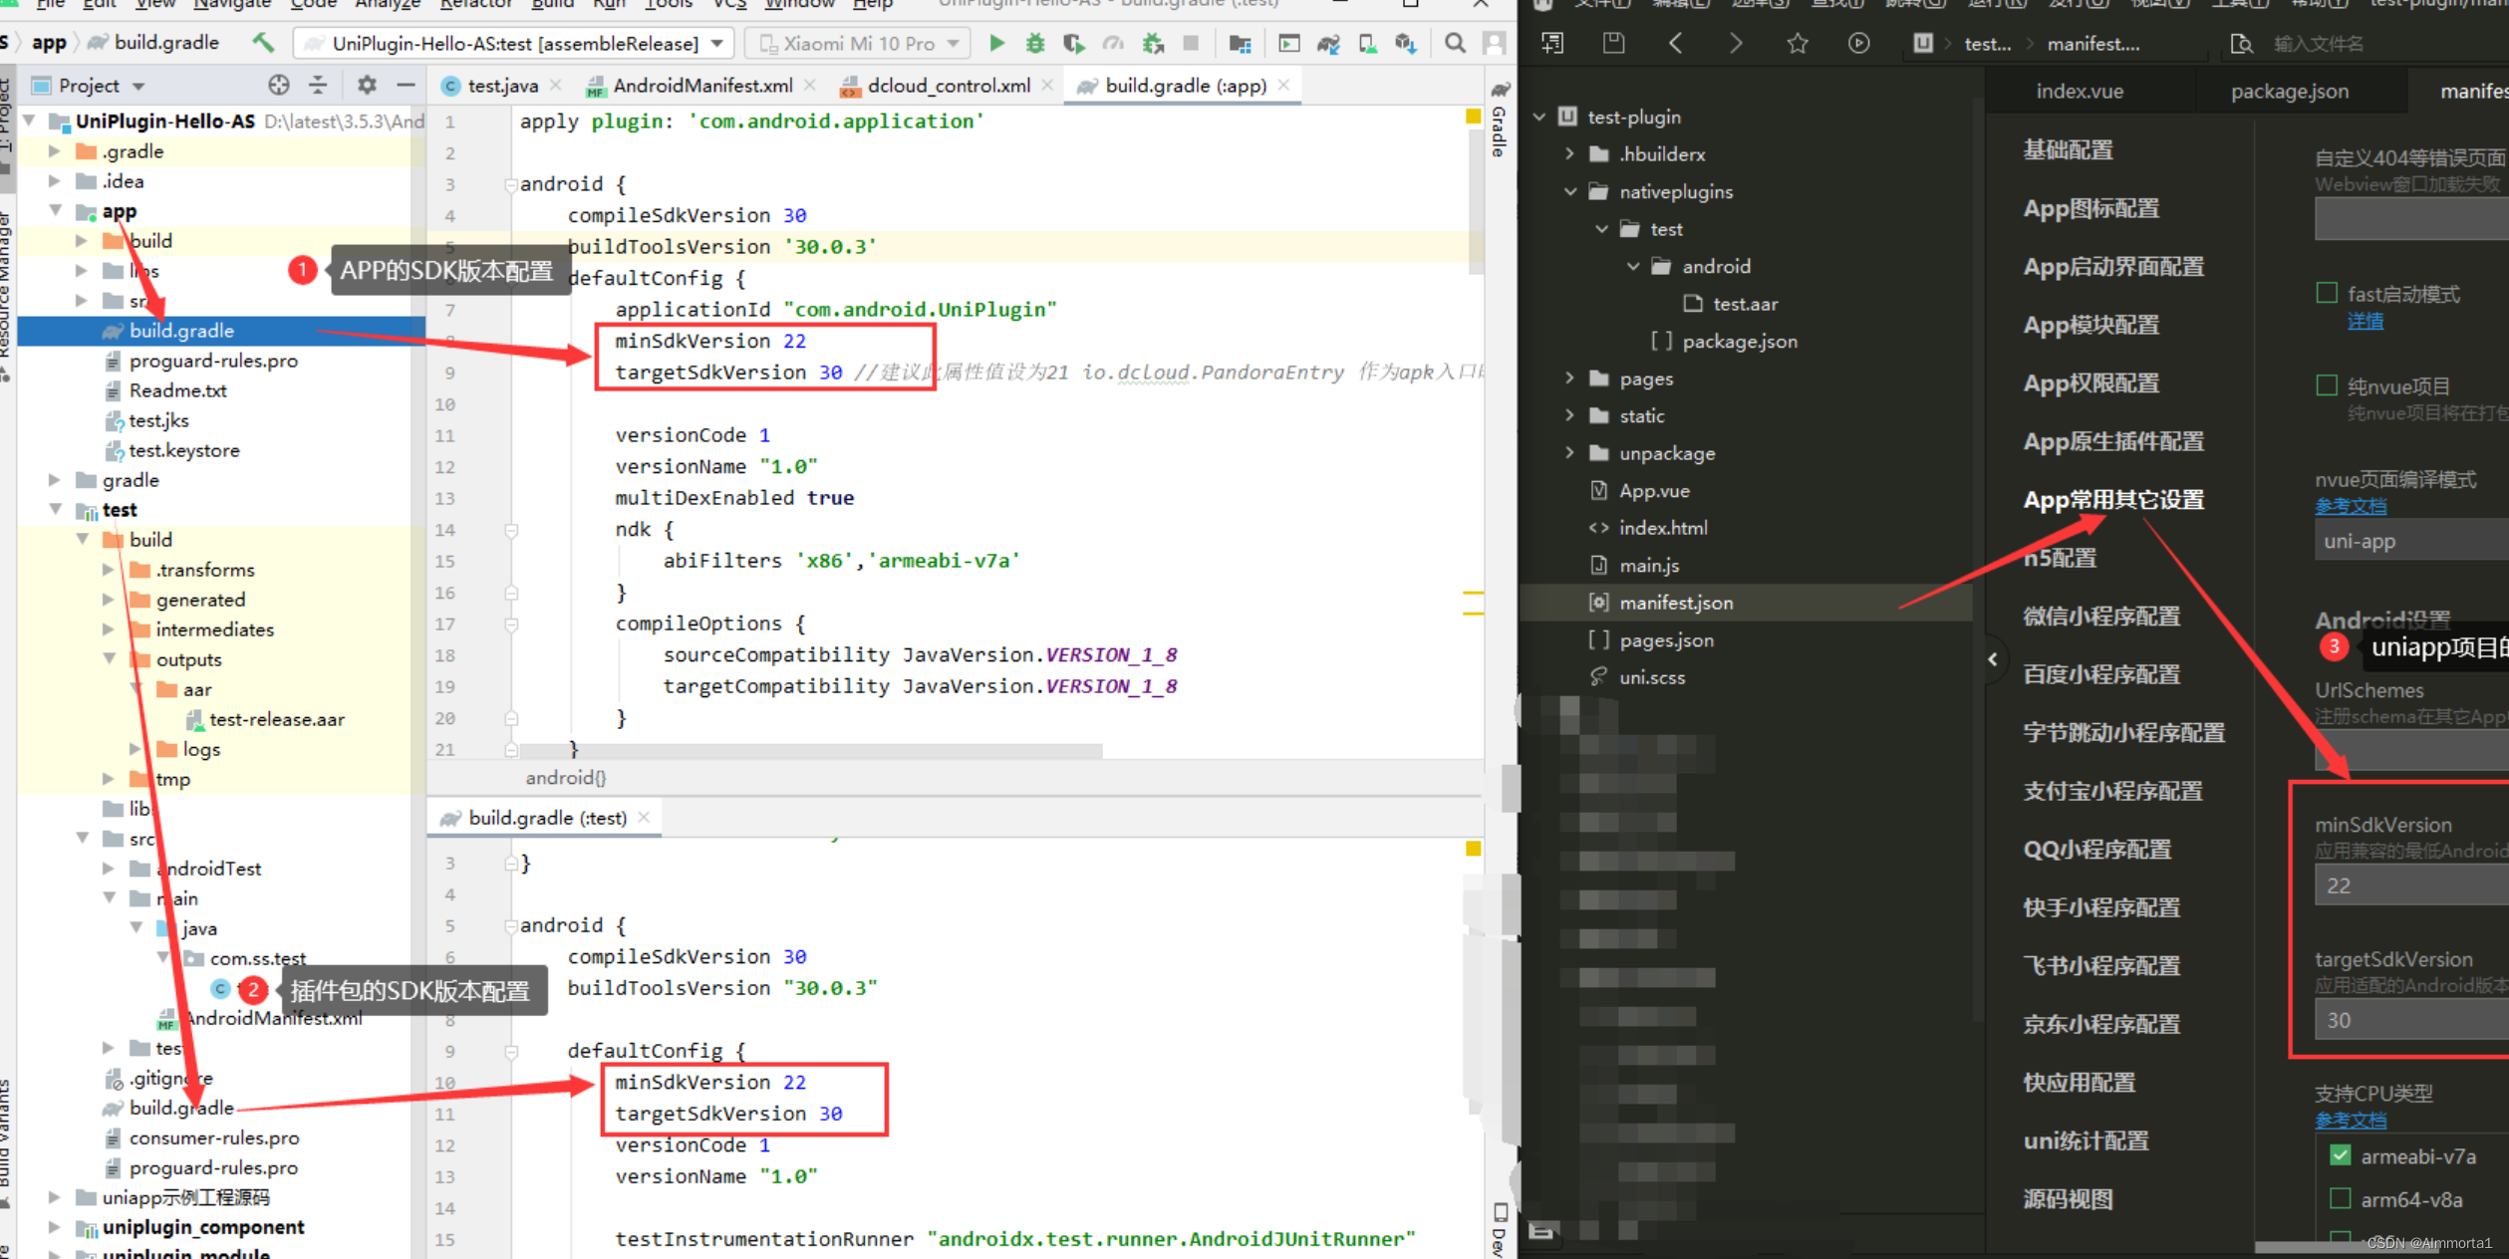
Task: Click the green Run triangle button
Action: (x=996, y=43)
